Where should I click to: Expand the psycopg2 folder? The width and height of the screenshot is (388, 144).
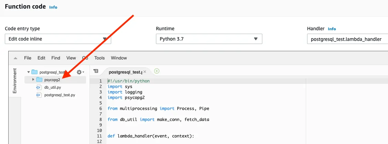click(x=33, y=80)
